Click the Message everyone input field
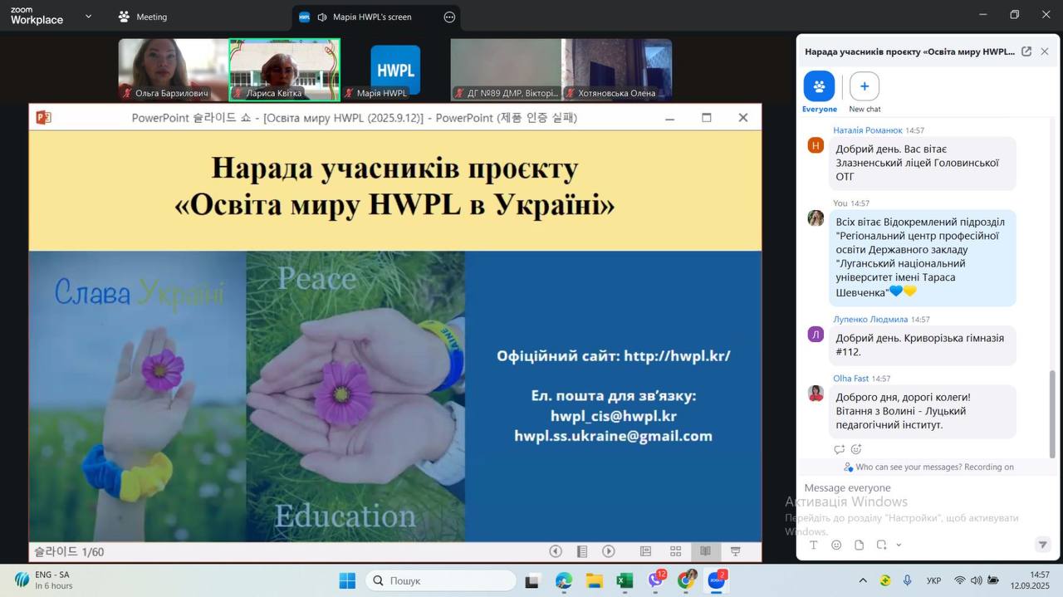This screenshot has width=1063, height=597. click(914, 488)
